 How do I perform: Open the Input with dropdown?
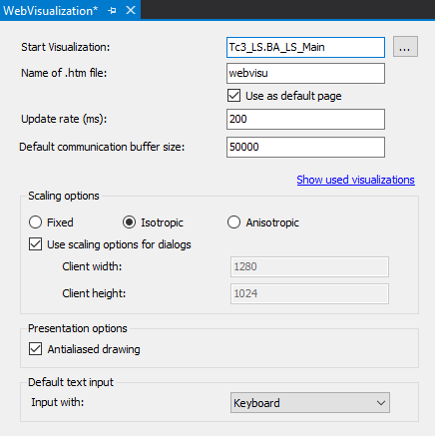[310, 403]
